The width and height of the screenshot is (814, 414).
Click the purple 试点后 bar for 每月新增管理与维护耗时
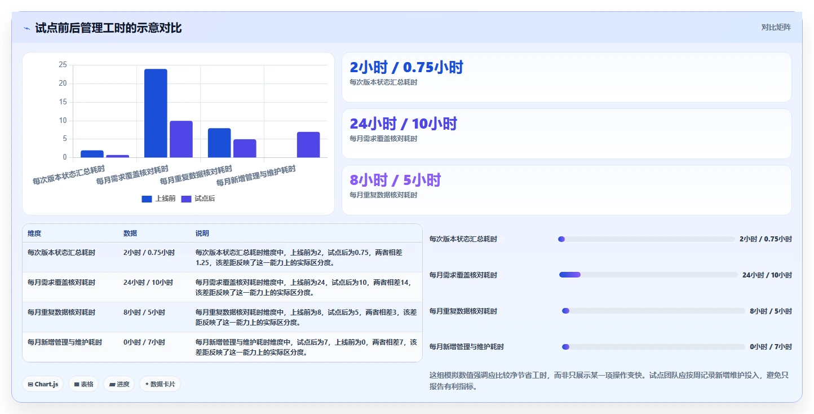pos(308,145)
